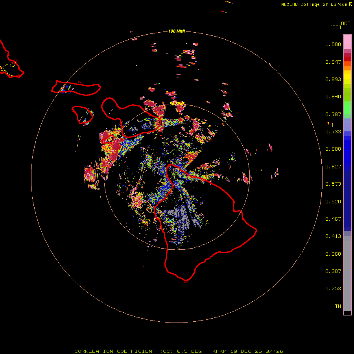Click the CORRELATION COEFFICIENT (CC) product title

124,351
